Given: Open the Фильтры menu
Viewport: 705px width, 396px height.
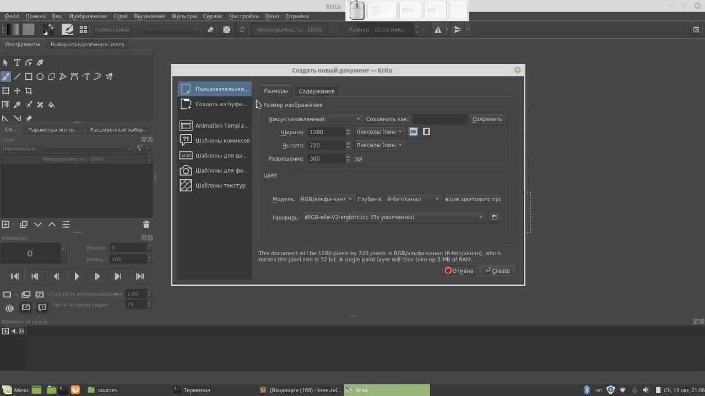Looking at the screenshot, I should [185, 16].
